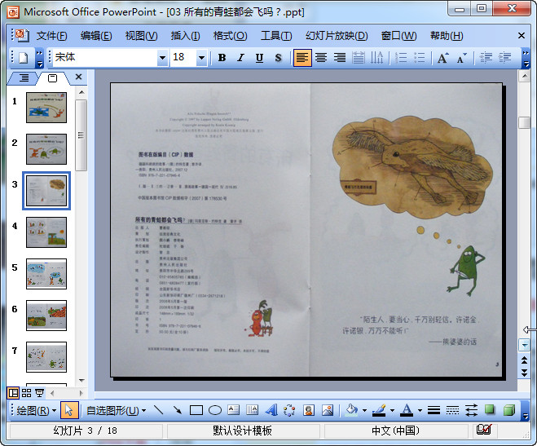Open the 文件(F) menu

[51, 36]
